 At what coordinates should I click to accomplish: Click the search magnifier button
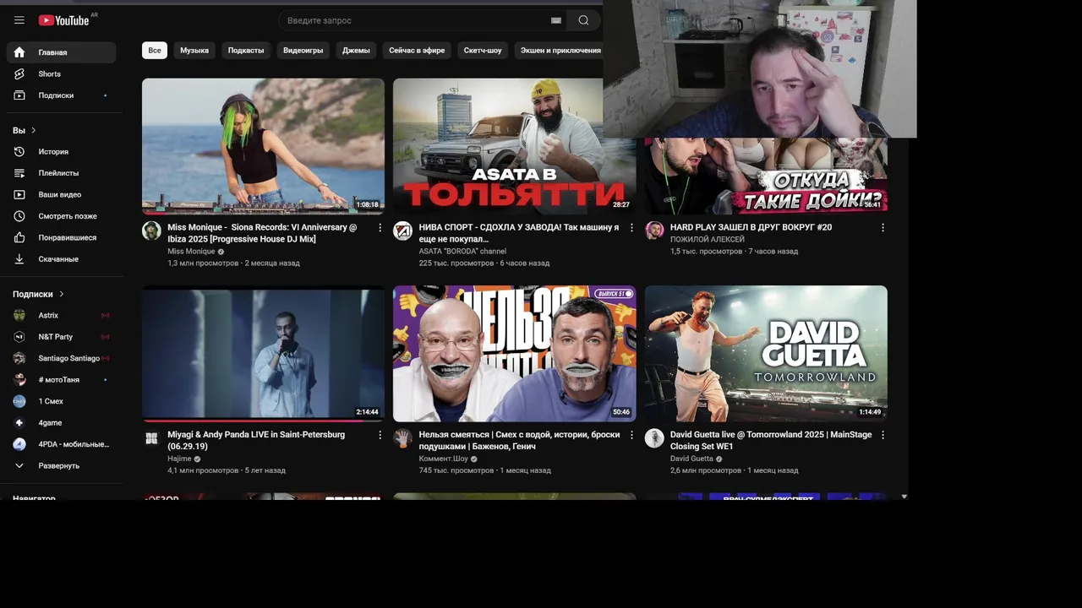tap(583, 20)
